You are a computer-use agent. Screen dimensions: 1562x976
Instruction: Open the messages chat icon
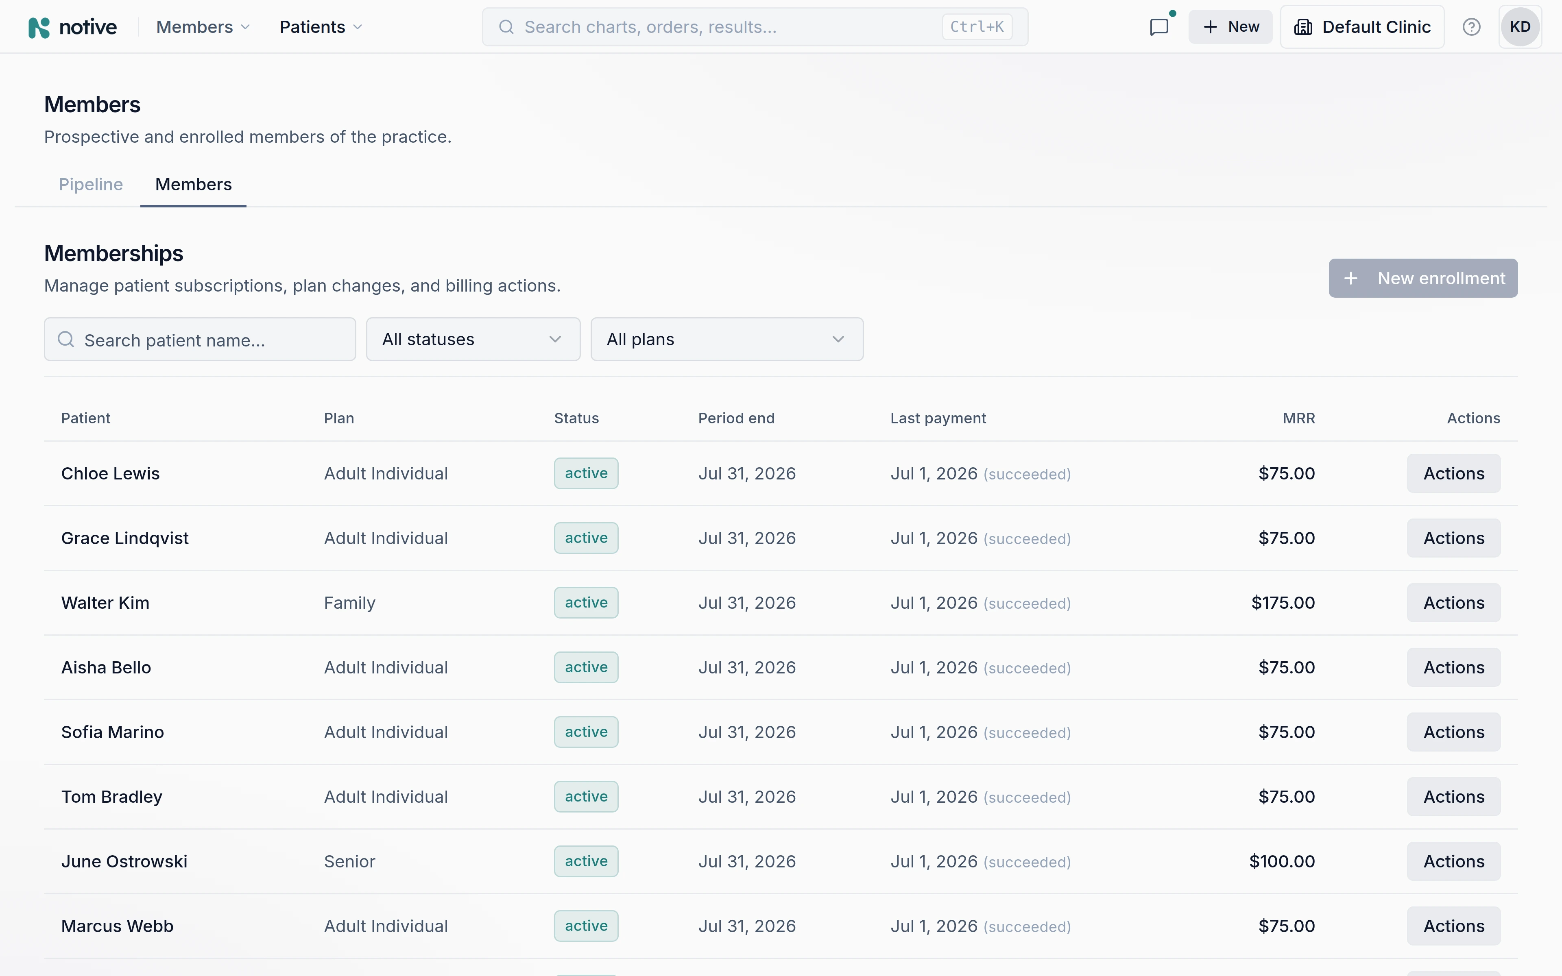[1159, 27]
